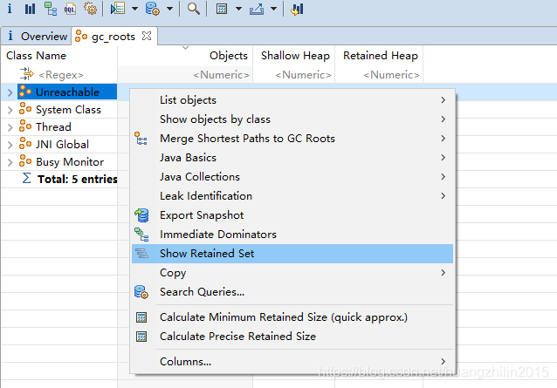
Task: Select Calculate Precise Retained Size
Action: click(237, 337)
